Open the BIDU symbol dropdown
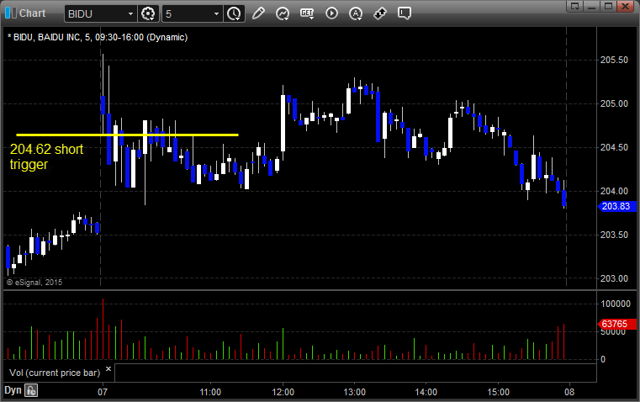Image resolution: width=640 pixels, height=402 pixels. point(130,13)
